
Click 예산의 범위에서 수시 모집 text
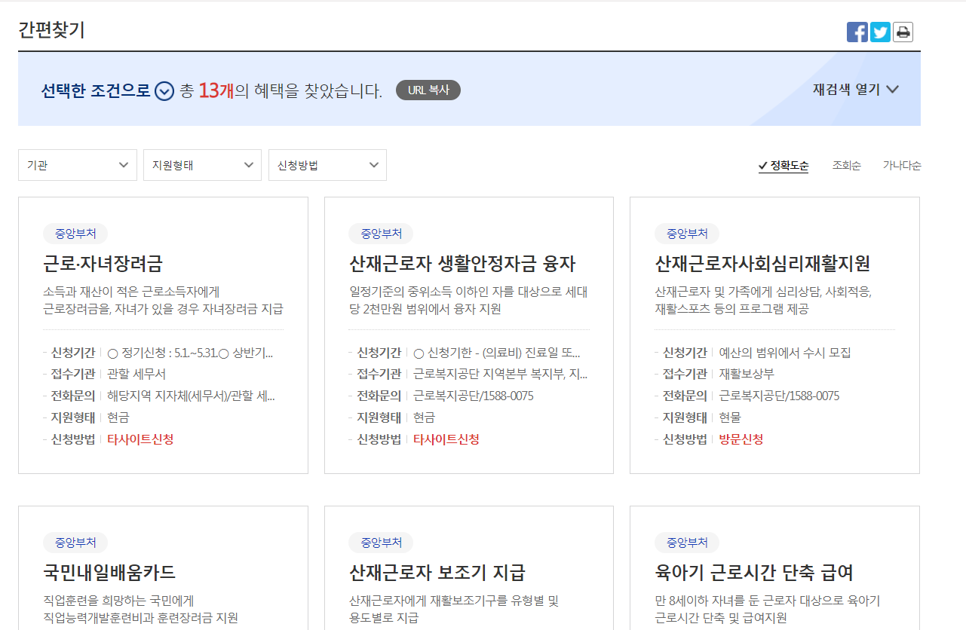point(785,353)
